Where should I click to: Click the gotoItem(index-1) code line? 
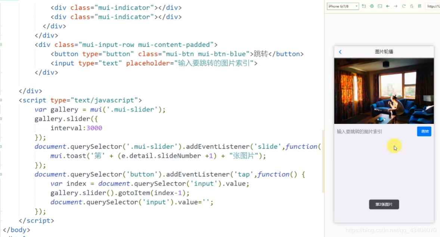(x=120, y=193)
